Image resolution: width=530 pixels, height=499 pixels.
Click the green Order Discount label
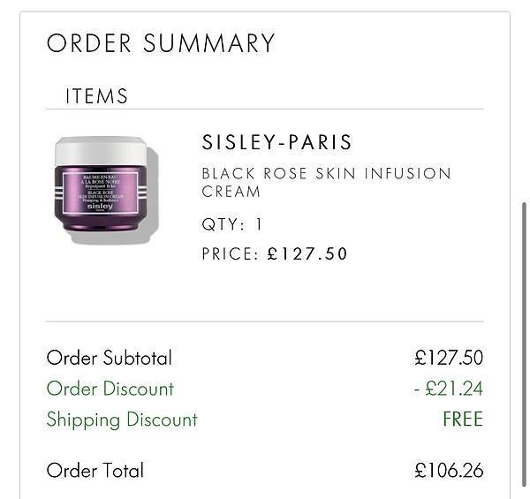click(x=110, y=389)
